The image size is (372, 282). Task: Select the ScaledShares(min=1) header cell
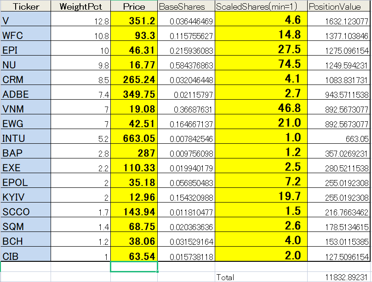pyautogui.click(x=261, y=6)
